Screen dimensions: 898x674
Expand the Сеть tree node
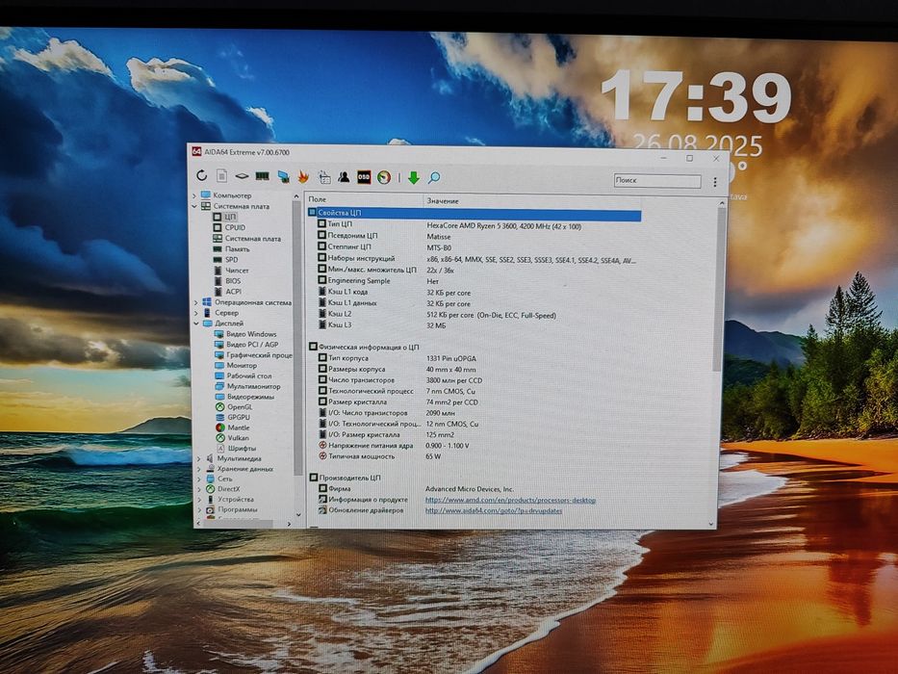point(199,480)
